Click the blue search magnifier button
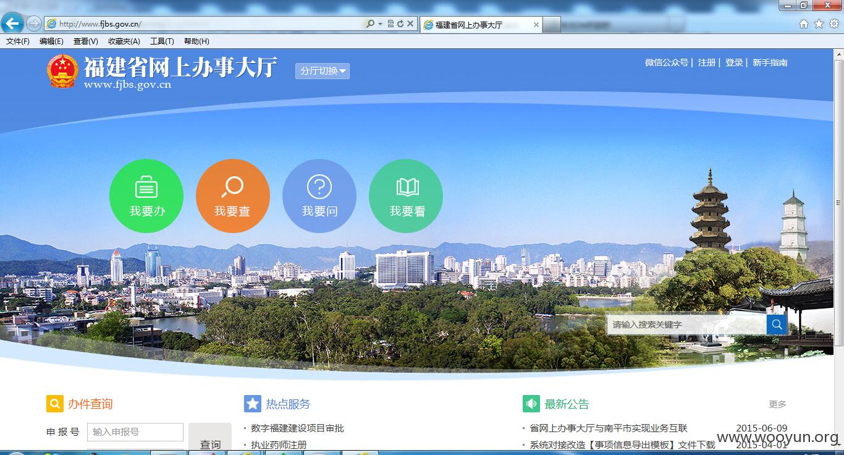 pos(777,324)
